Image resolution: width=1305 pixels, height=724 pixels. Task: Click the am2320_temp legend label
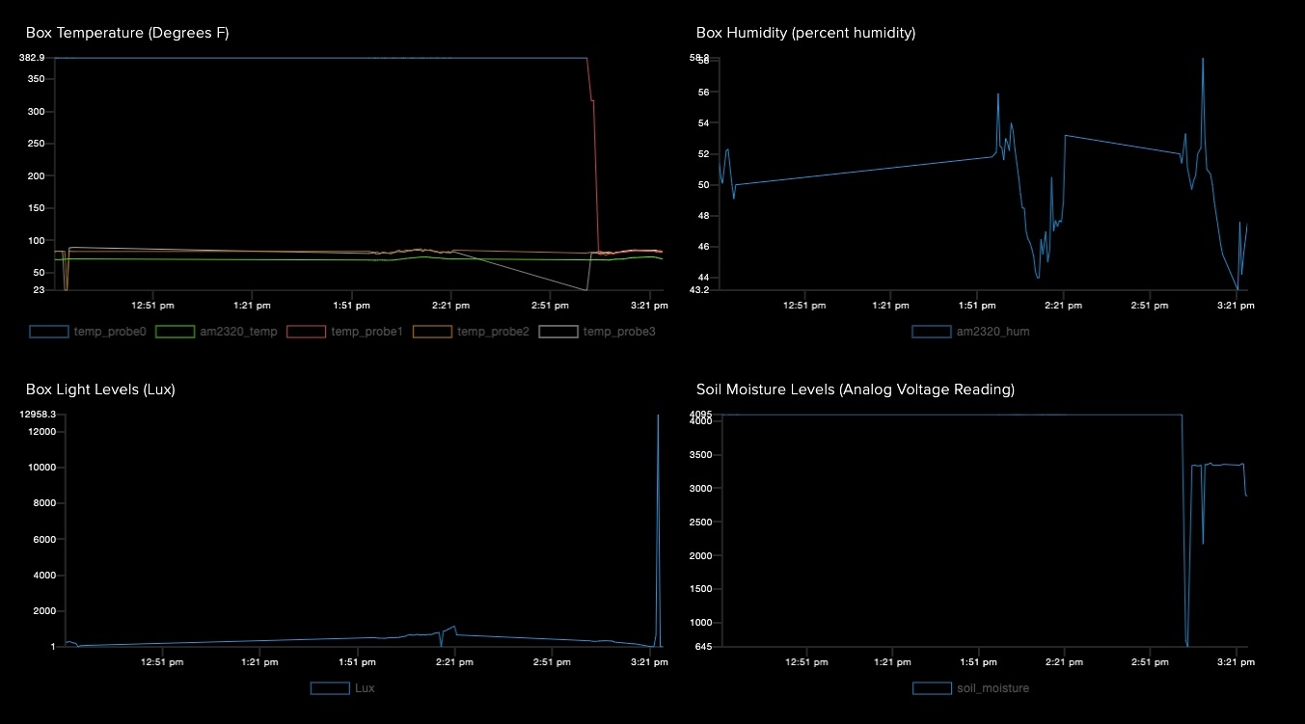tap(238, 332)
